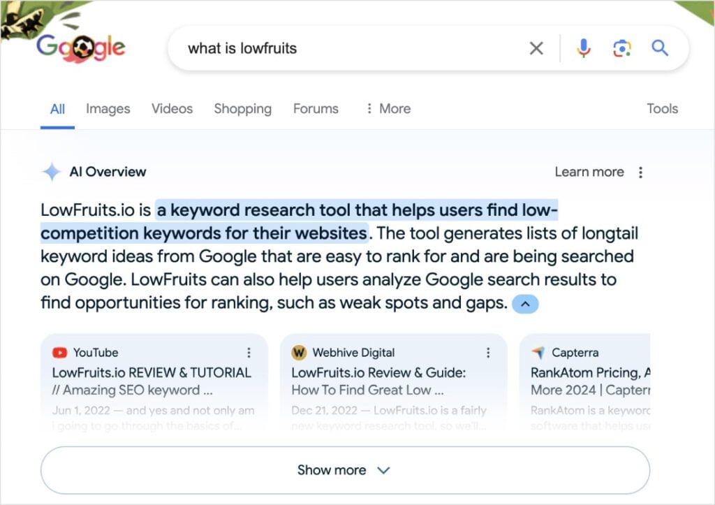Open the three-dot menu on the YouTube card
This screenshot has width=715, height=505.
tap(249, 353)
